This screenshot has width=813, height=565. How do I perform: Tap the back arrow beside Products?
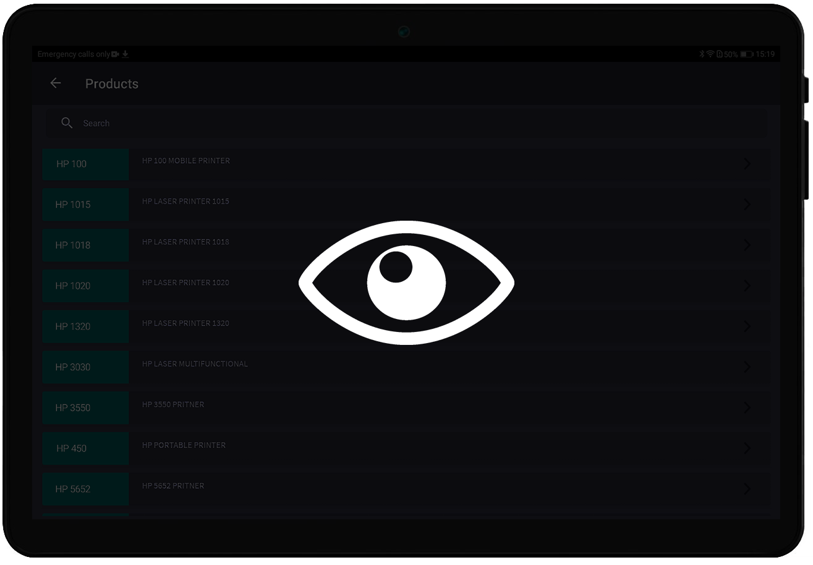click(x=56, y=83)
